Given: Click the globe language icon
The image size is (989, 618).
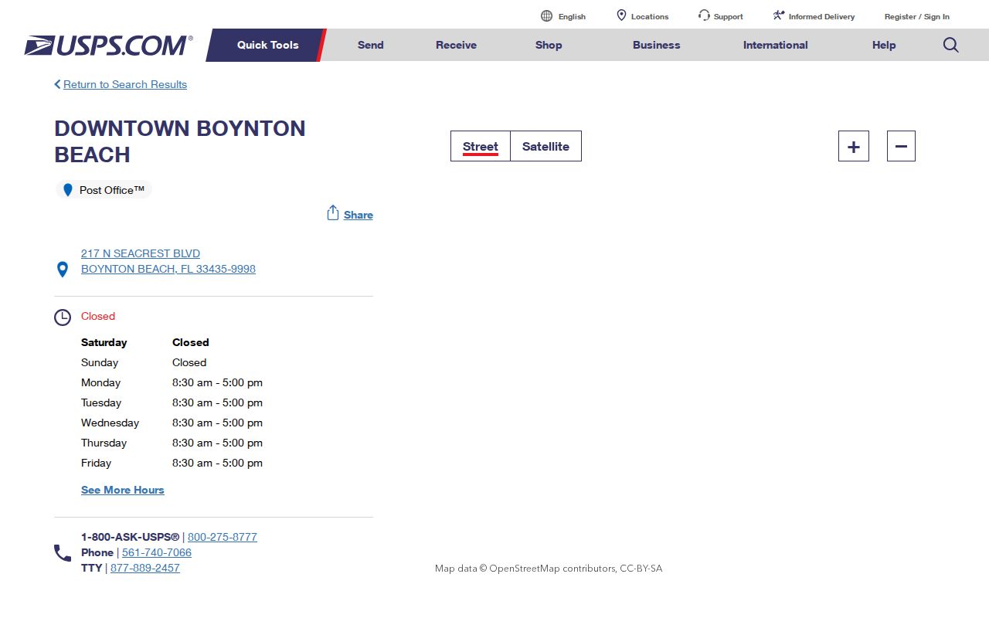Looking at the screenshot, I should point(546,15).
